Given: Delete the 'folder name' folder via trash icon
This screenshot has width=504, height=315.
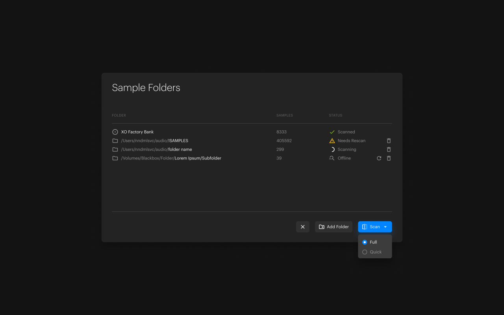Looking at the screenshot, I should click(x=389, y=150).
